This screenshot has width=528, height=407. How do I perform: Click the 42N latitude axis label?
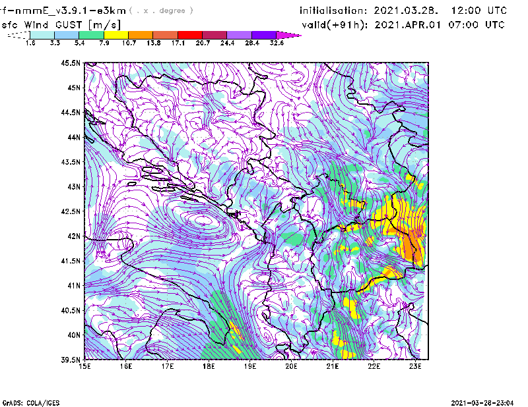tap(73, 236)
